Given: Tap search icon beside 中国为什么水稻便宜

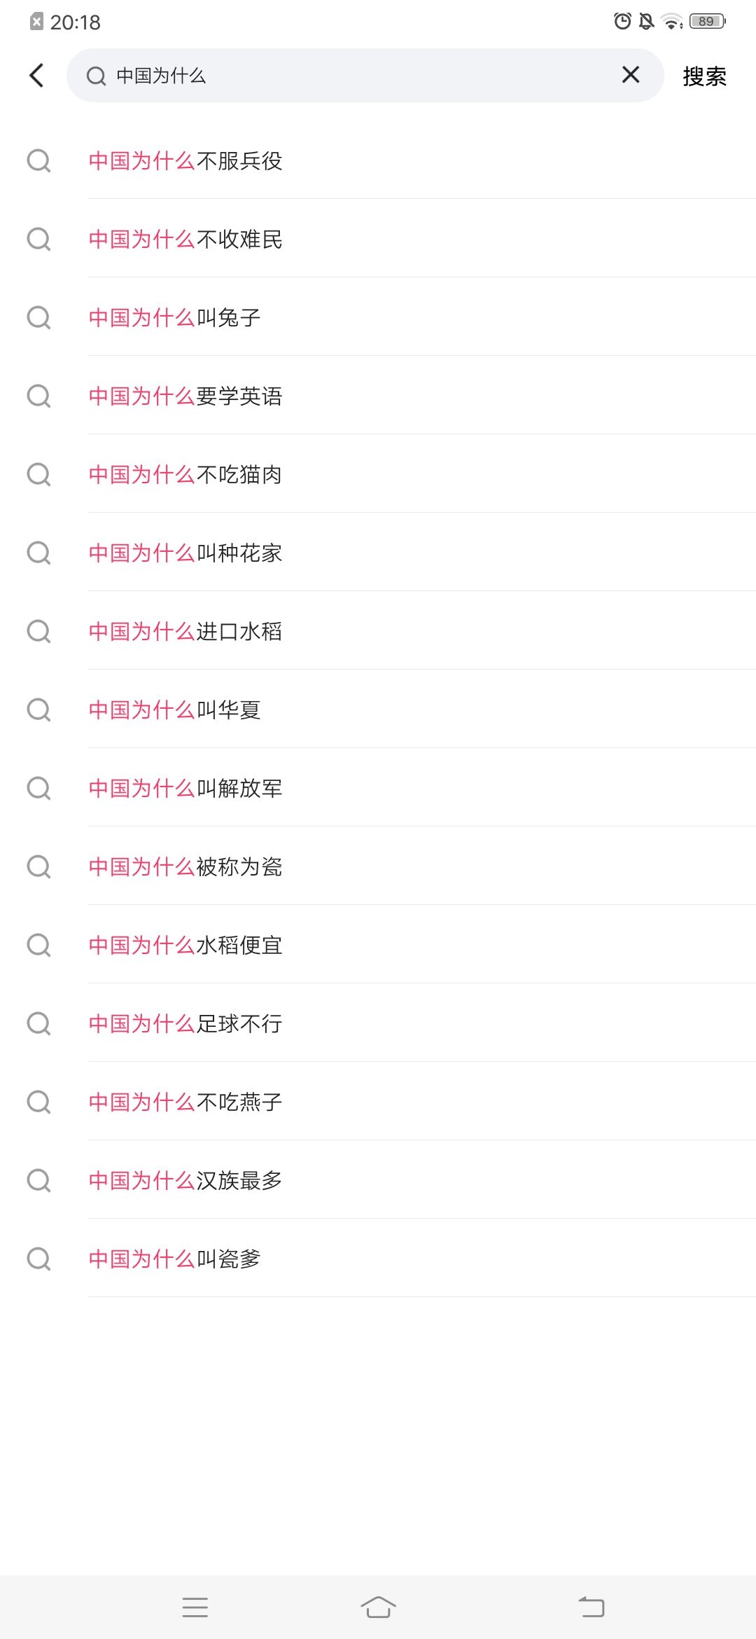Looking at the screenshot, I should point(38,946).
